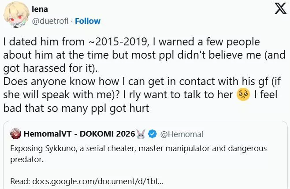Viewport: 290px width, 189px height.
Task: Click the blue verified badge
Action: click(153, 133)
